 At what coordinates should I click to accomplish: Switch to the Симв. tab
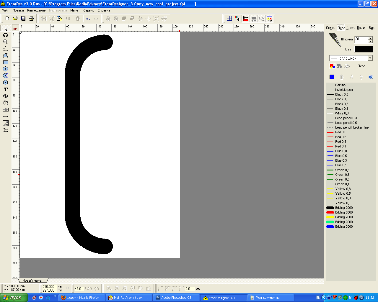[330, 28]
